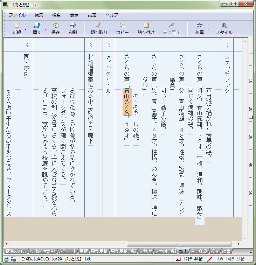Select the 台本 tab
Screen dimensions: 256x265
coord(183,251)
